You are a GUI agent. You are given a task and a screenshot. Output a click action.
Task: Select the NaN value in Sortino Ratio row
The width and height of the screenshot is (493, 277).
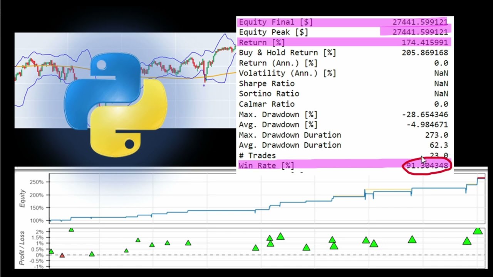point(441,93)
